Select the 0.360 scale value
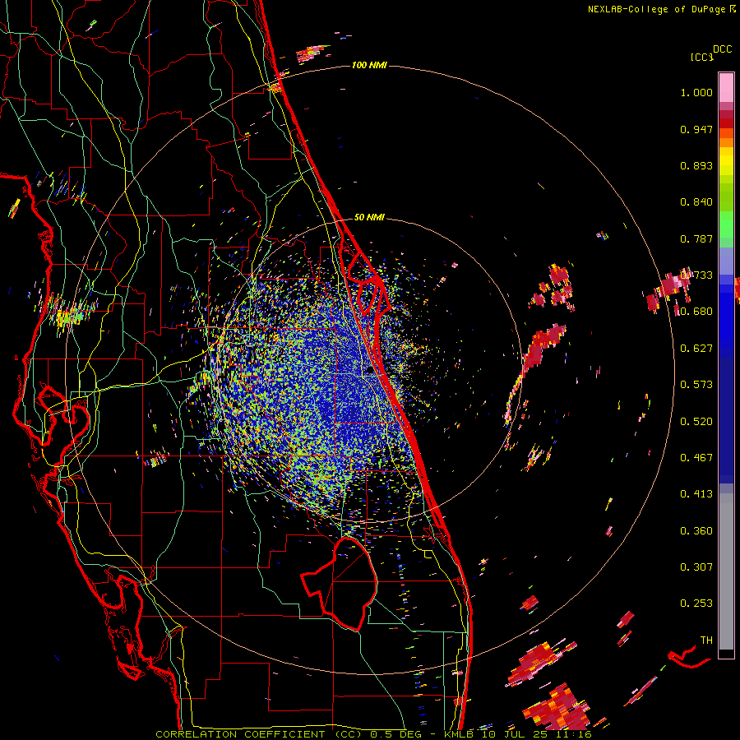The image size is (740, 740). [696, 531]
